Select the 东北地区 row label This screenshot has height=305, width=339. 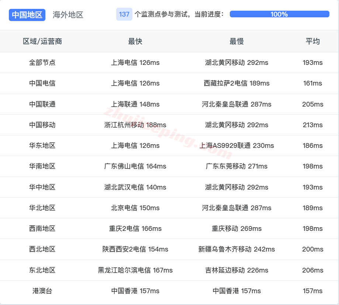(42, 270)
